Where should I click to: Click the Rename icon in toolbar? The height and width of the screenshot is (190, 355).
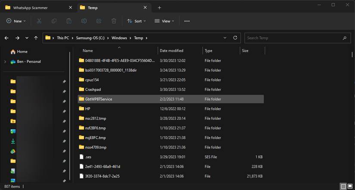(84, 21)
